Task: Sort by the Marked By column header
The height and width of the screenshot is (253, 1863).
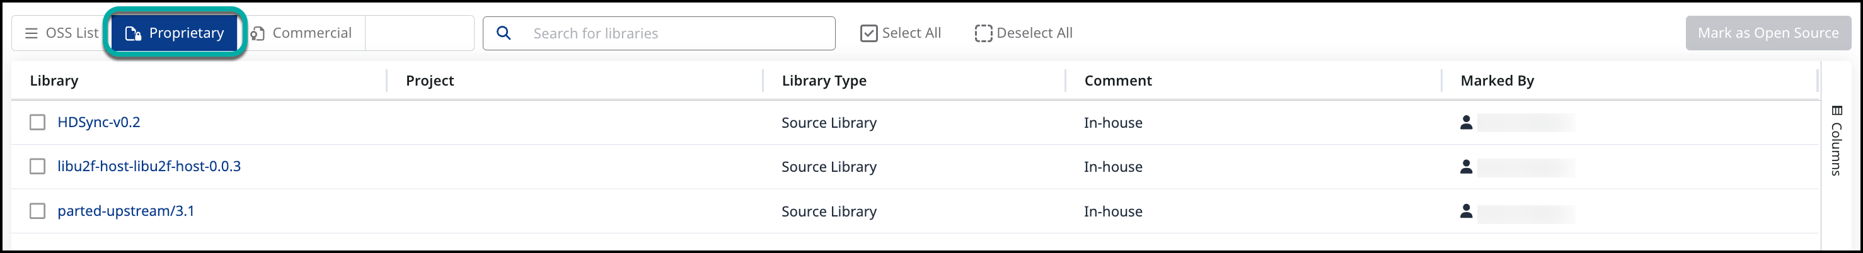Action: 1496,81
